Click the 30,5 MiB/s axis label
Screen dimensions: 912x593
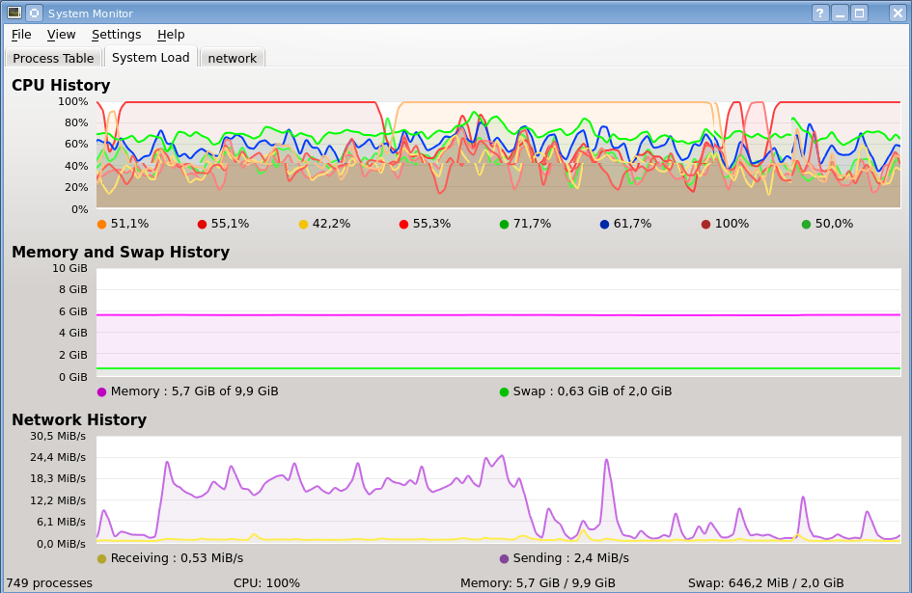58,436
